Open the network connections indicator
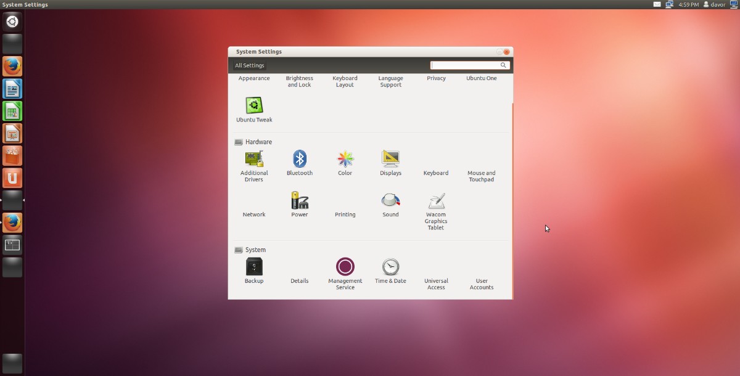 pos(670,4)
